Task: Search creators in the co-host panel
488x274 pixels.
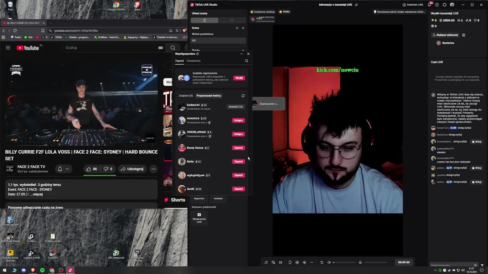Action: click(x=247, y=61)
